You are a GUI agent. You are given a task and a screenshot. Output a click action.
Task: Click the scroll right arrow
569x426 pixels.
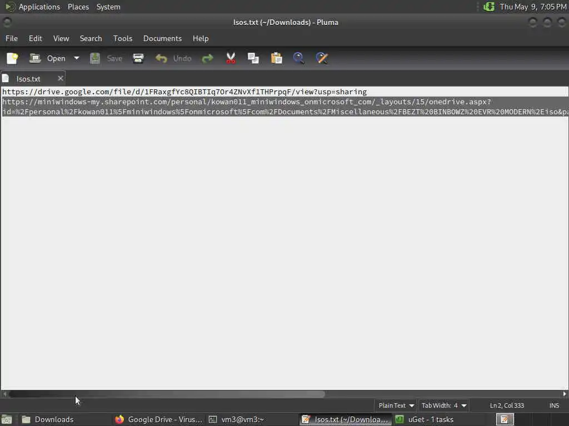565,394
